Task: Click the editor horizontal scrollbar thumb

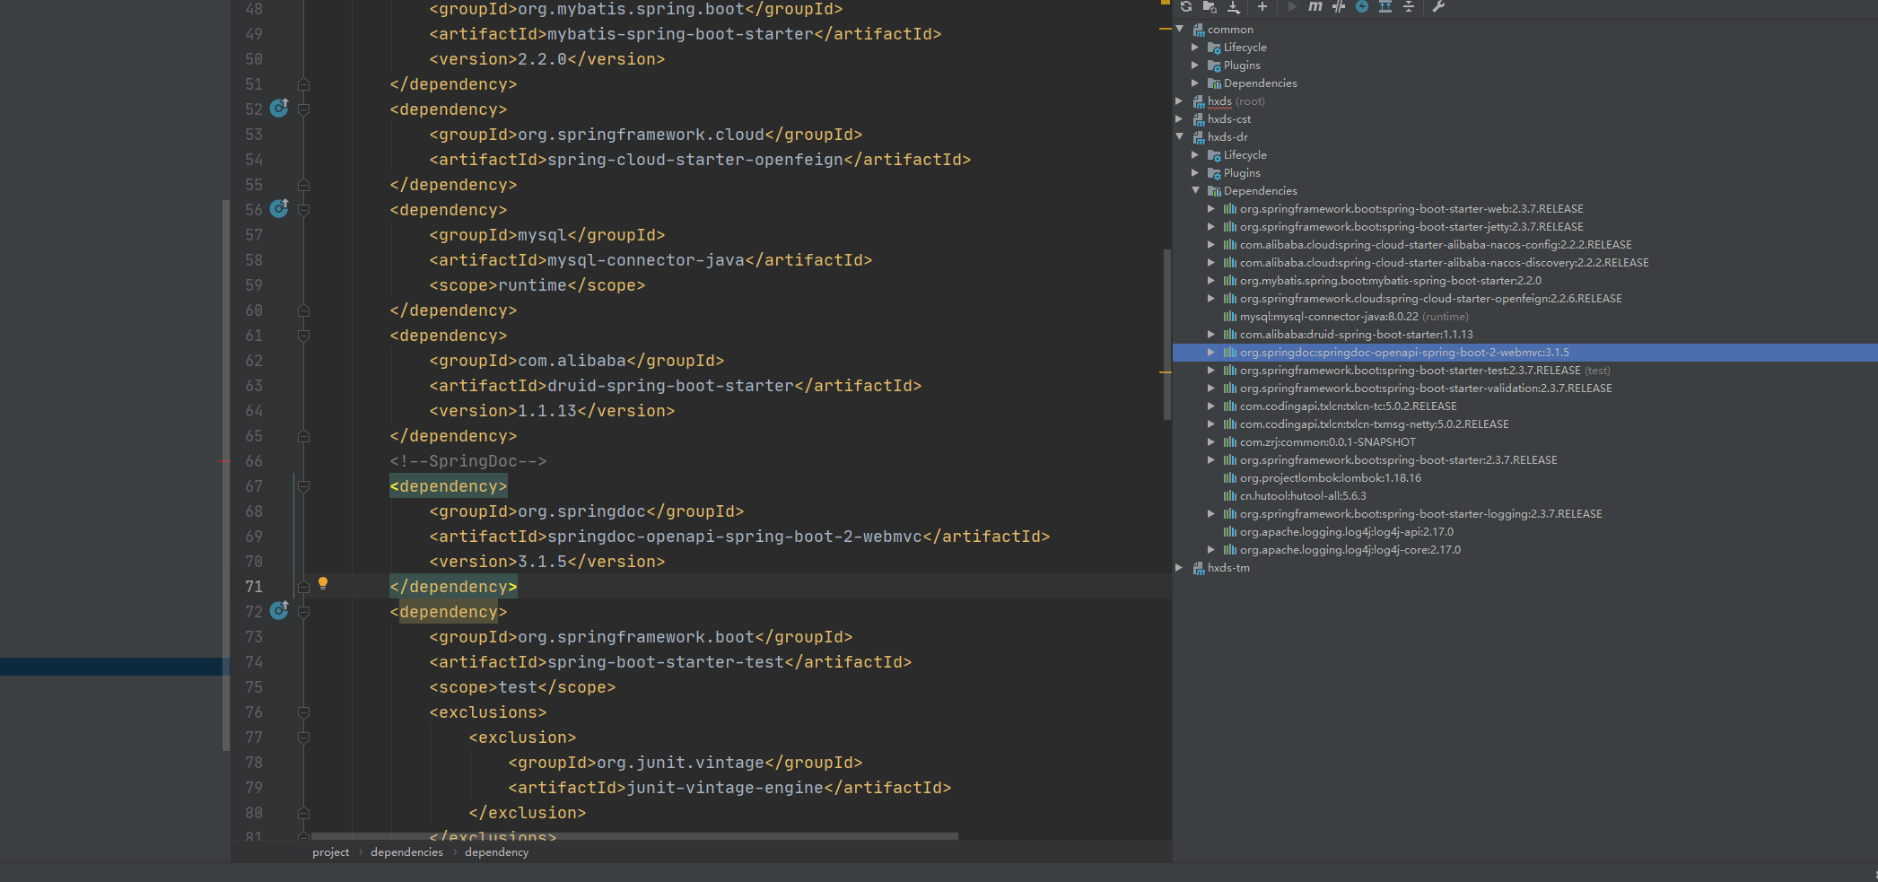Action: (x=634, y=836)
